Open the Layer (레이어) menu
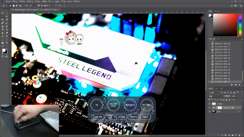The image size is (244, 137). point(30,2)
